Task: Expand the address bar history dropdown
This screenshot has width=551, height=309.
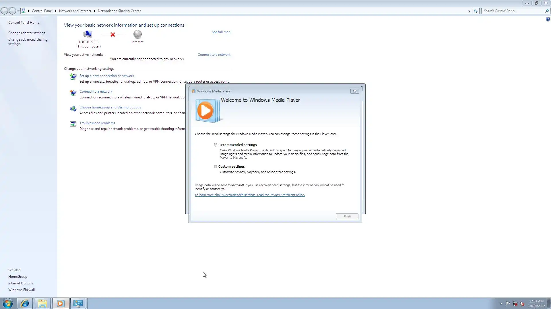Action: coord(469,11)
